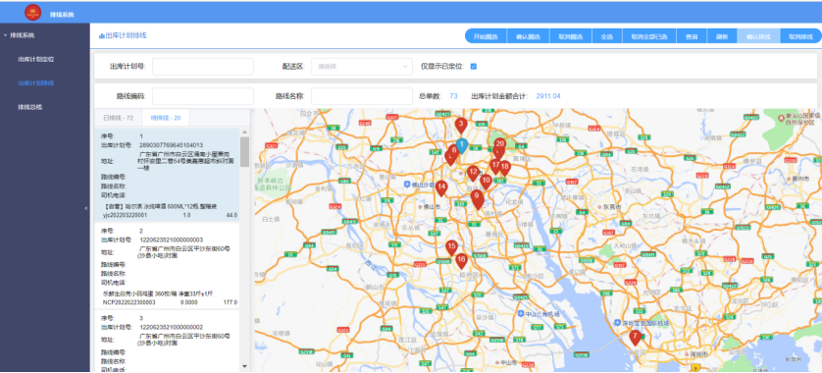Select map marker number 7 near Shenzhen

pyautogui.click(x=635, y=337)
